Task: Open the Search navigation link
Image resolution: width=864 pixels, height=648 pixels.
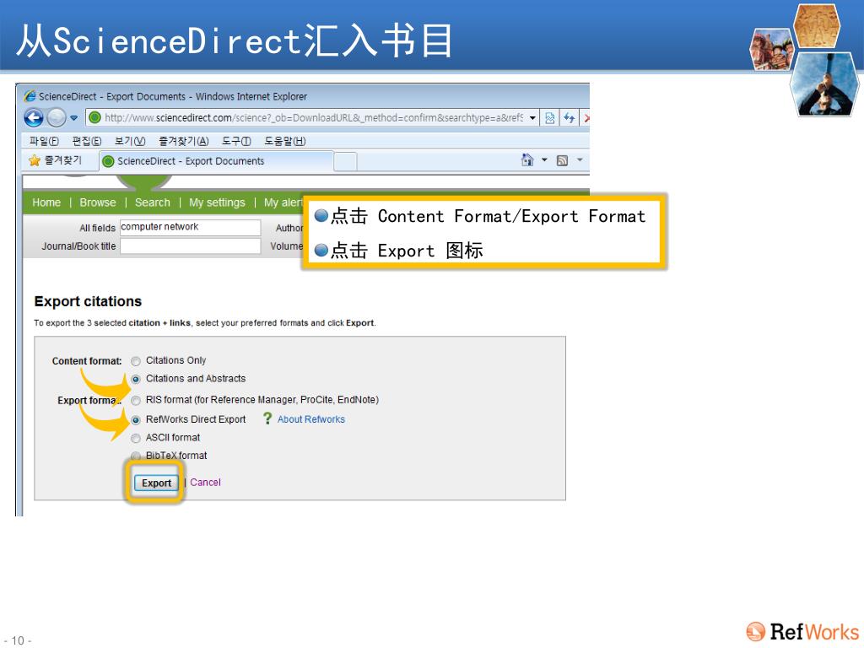Action: click(x=153, y=202)
